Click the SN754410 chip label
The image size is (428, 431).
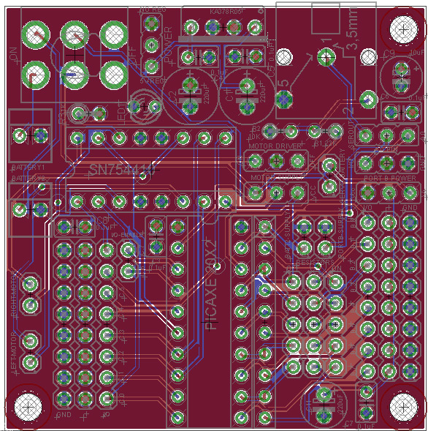[x=120, y=170]
